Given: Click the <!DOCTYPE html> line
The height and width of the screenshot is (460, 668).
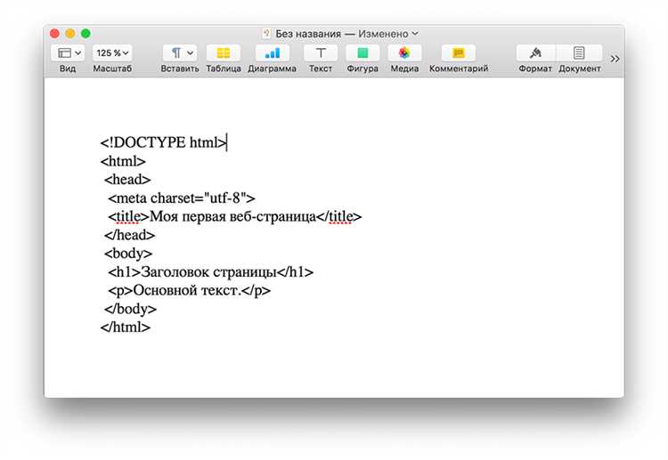Looking at the screenshot, I should [164, 142].
